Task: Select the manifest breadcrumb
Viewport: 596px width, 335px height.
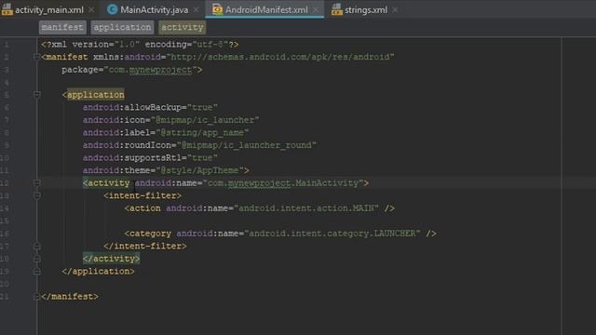Action: [x=62, y=27]
